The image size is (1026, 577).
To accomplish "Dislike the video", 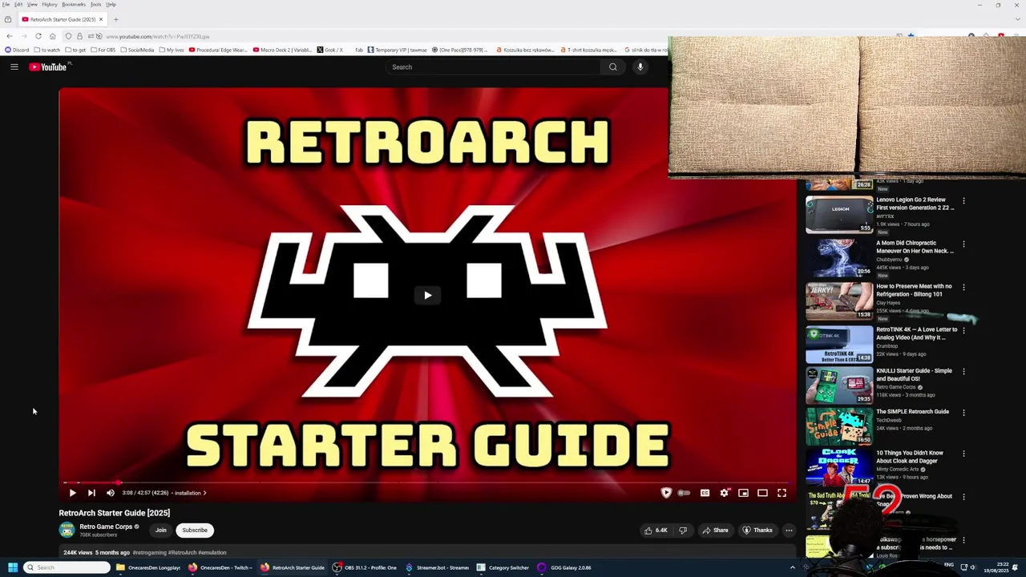I will pos(683,530).
